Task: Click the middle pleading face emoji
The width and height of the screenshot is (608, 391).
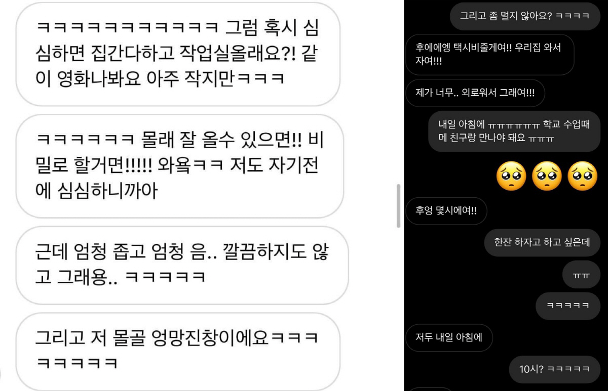Action: [x=547, y=176]
